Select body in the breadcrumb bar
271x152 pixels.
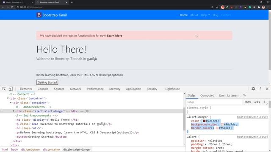(x=14, y=149)
